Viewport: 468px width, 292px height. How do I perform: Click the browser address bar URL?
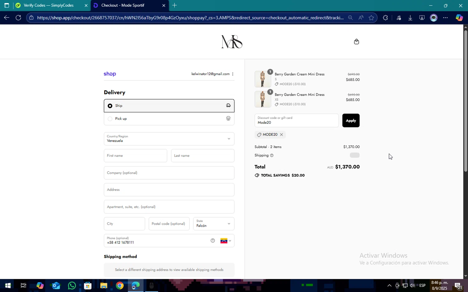tap(190, 18)
